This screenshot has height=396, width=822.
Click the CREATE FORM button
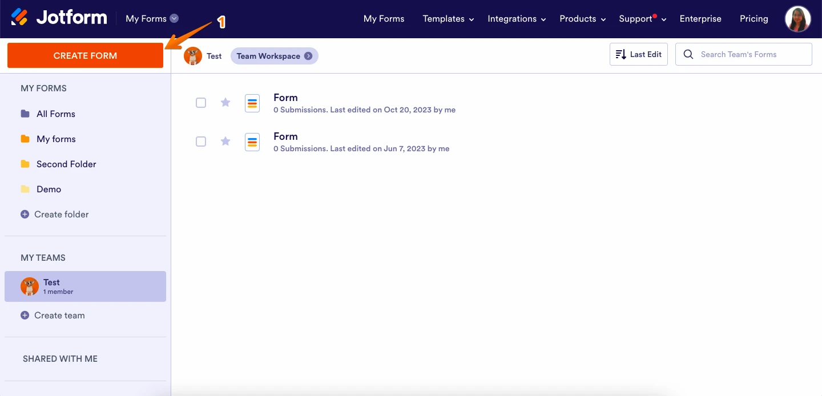84,55
